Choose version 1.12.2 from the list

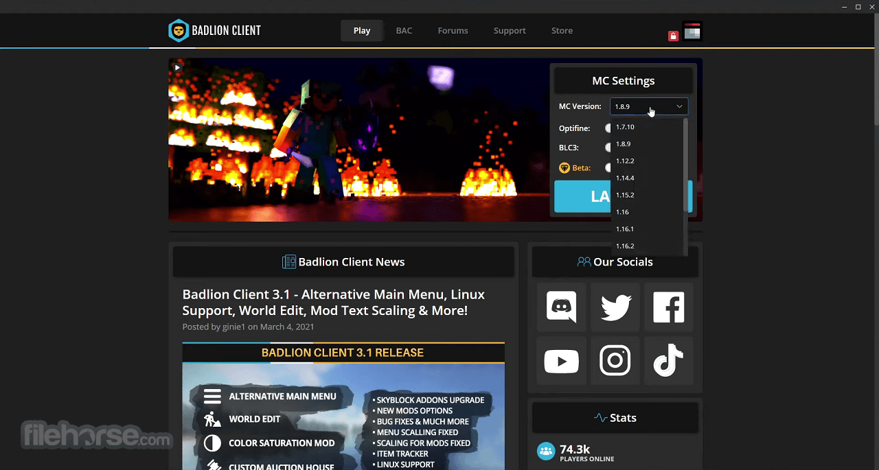(x=648, y=161)
